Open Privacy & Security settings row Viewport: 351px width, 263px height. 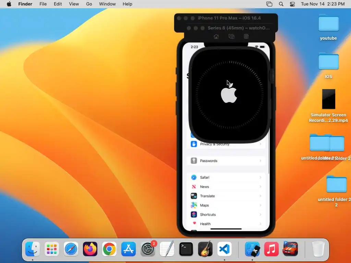tap(226, 144)
